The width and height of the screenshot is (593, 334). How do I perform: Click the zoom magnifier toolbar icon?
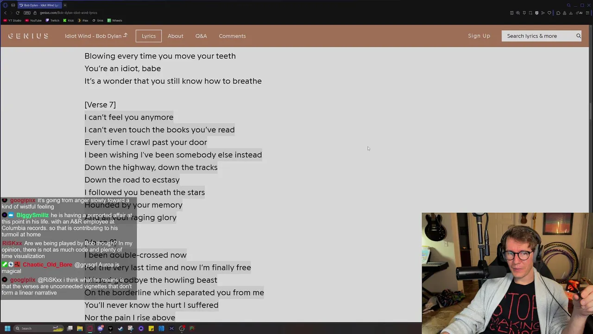tap(518, 13)
